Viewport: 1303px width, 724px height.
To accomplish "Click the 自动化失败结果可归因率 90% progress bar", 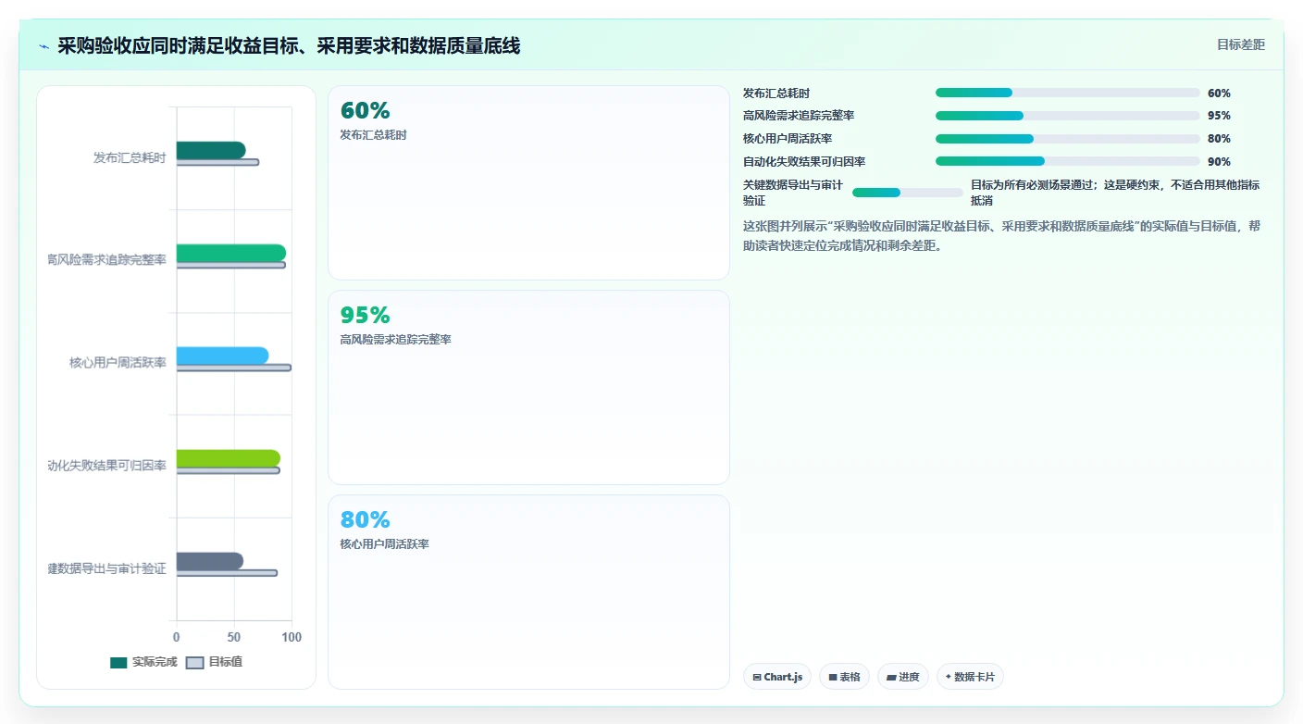I will pyautogui.click(x=1067, y=161).
